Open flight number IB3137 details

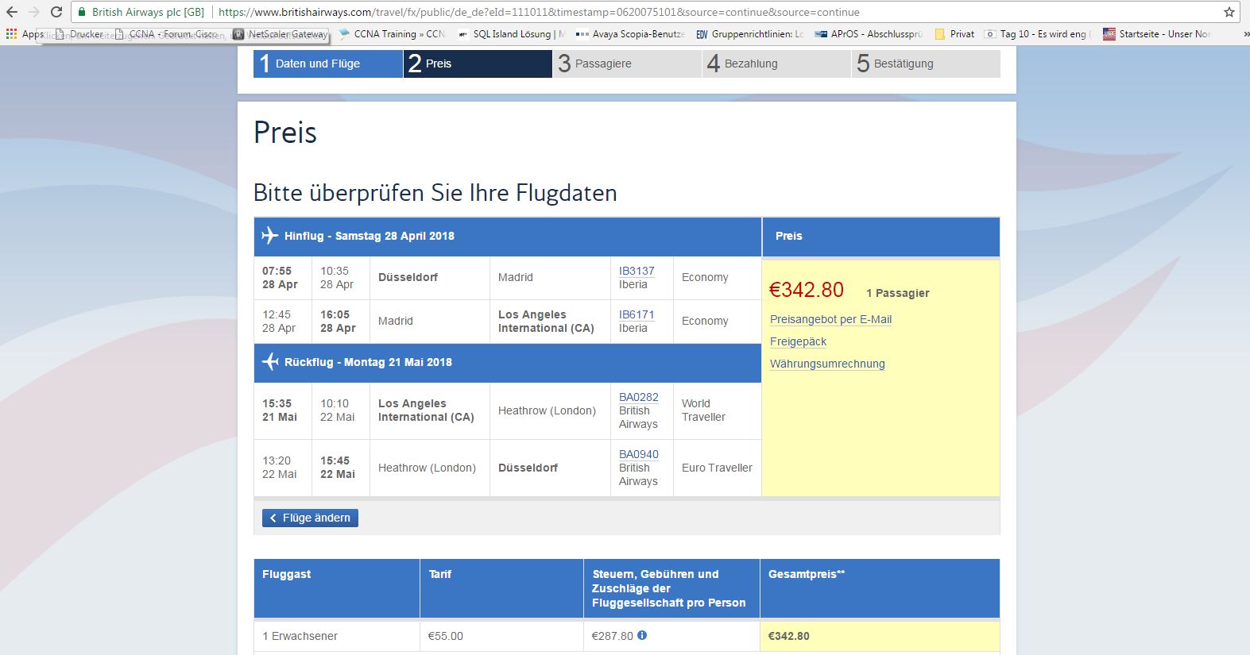[x=637, y=271]
